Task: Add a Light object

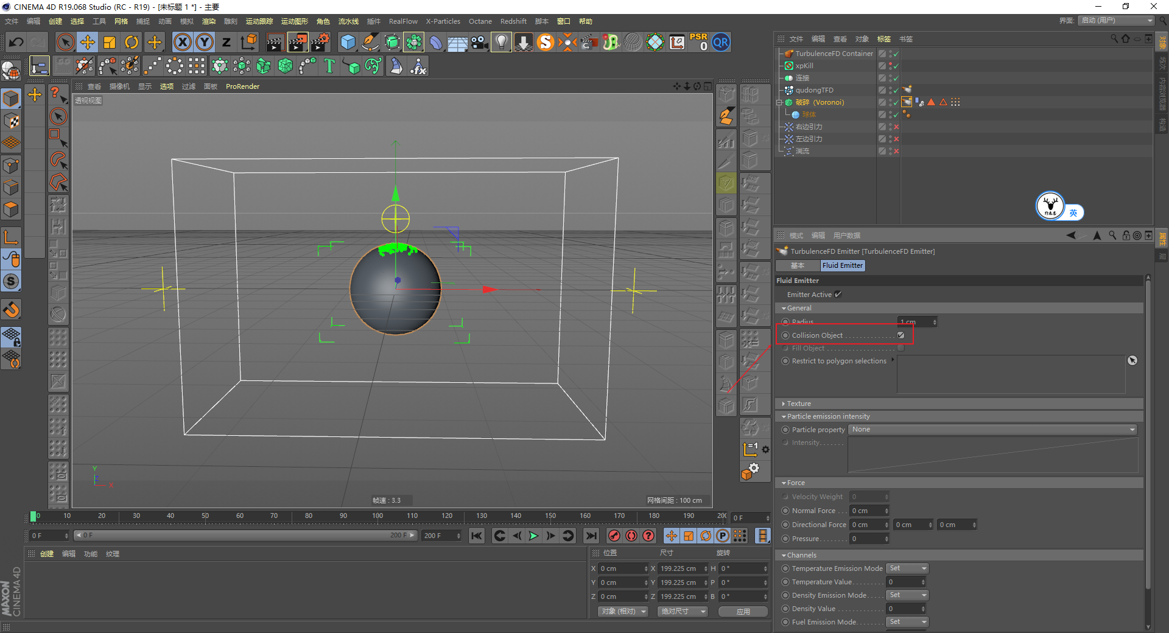Action: (x=501, y=43)
